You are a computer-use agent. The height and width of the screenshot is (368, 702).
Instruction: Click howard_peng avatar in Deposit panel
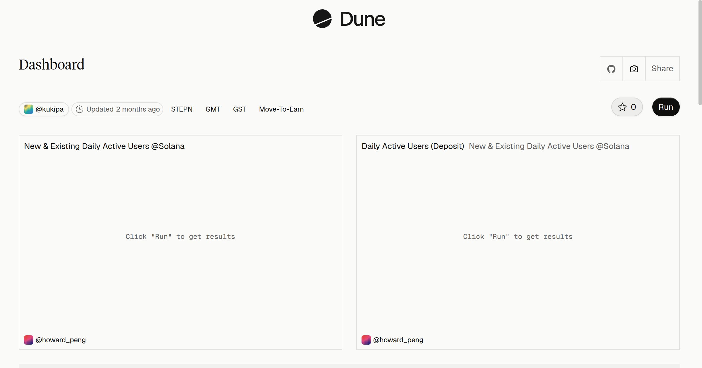366,340
